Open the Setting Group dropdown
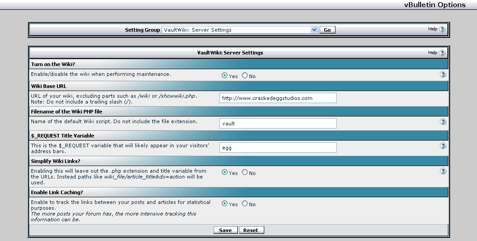477x241 pixels. (x=240, y=30)
